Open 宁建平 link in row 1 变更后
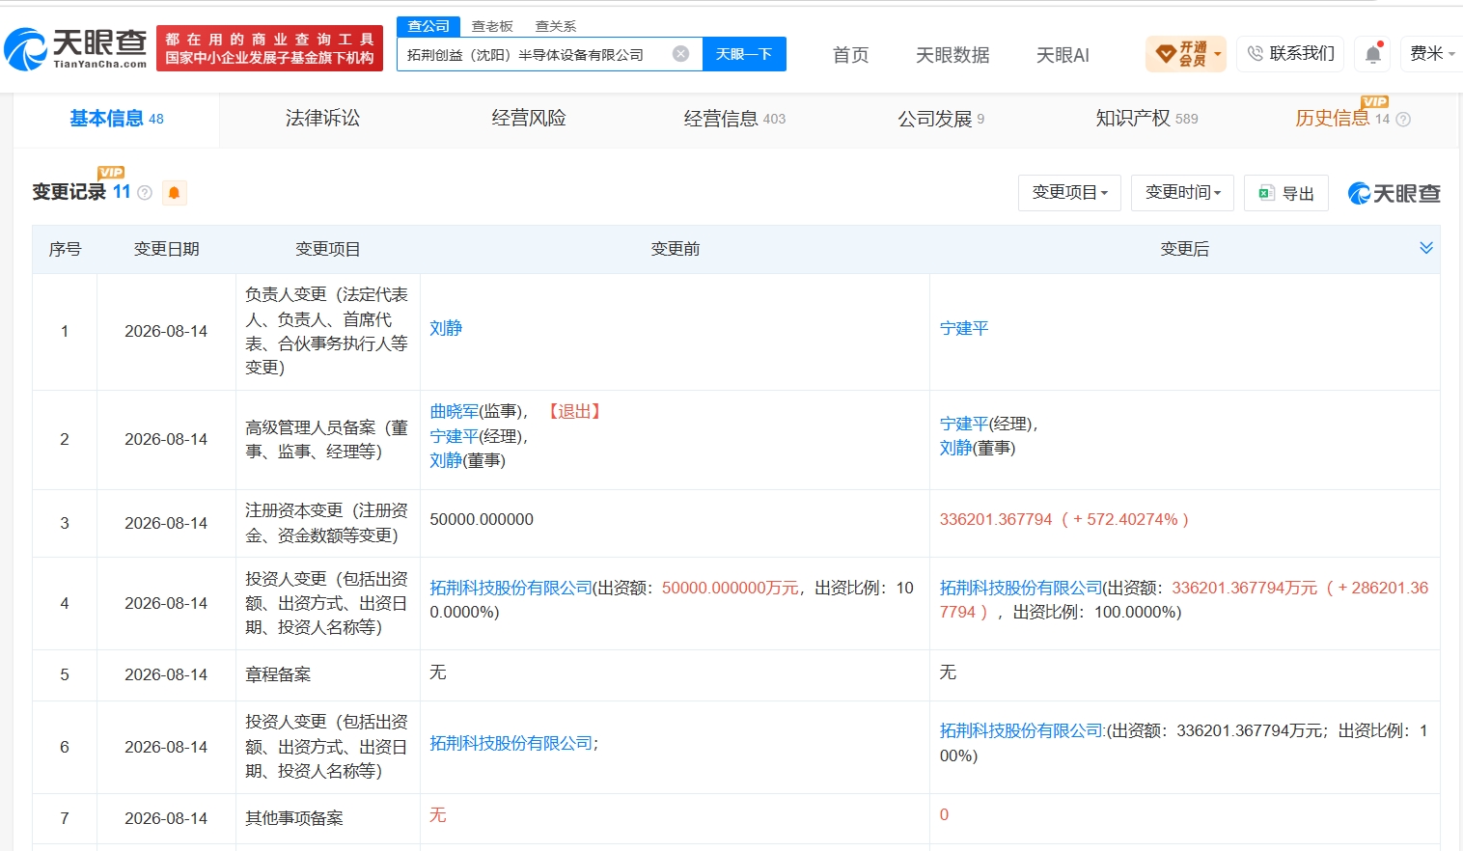1463x851 pixels. click(964, 328)
